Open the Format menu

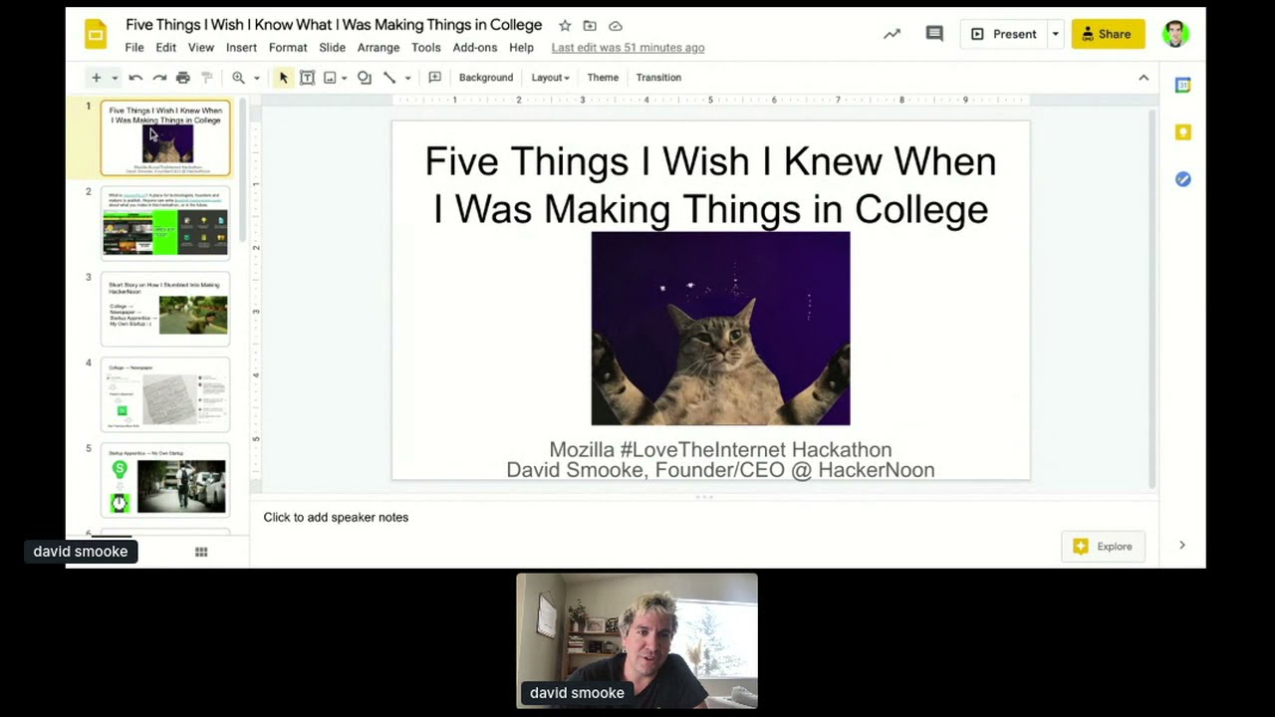tap(288, 48)
